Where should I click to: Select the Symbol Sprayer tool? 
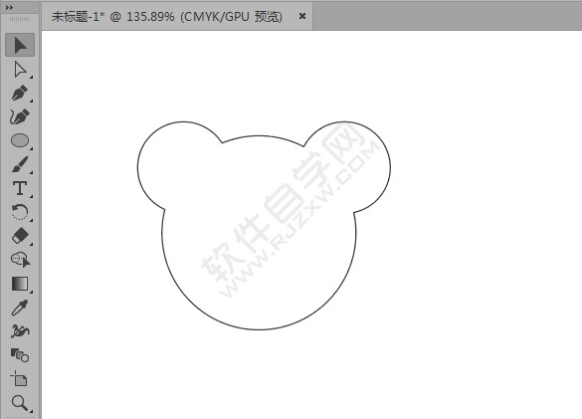(20, 331)
